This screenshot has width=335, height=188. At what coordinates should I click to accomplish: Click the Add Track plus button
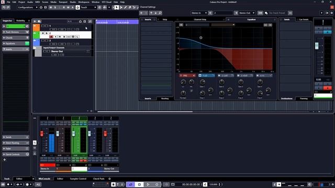[35, 21]
